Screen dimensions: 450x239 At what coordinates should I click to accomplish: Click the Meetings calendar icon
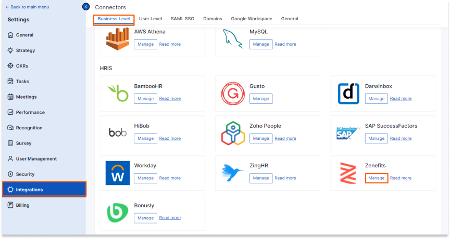pos(10,97)
